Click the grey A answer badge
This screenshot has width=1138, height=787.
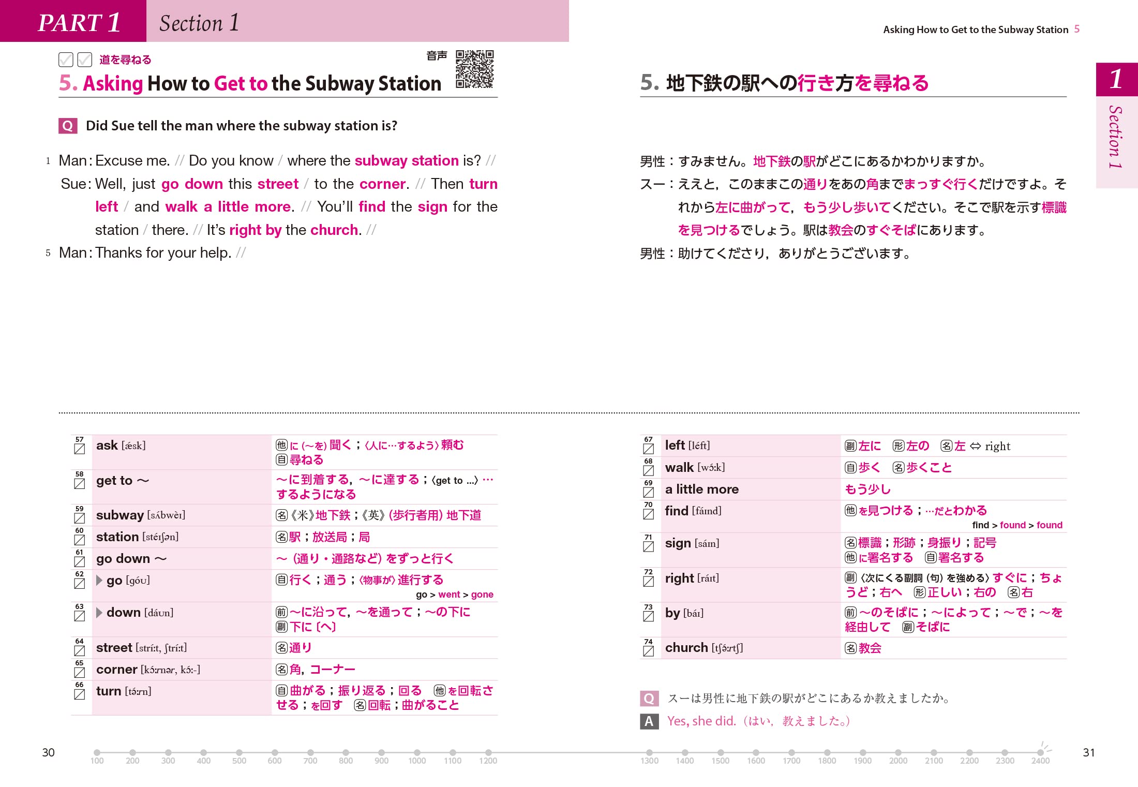(649, 721)
